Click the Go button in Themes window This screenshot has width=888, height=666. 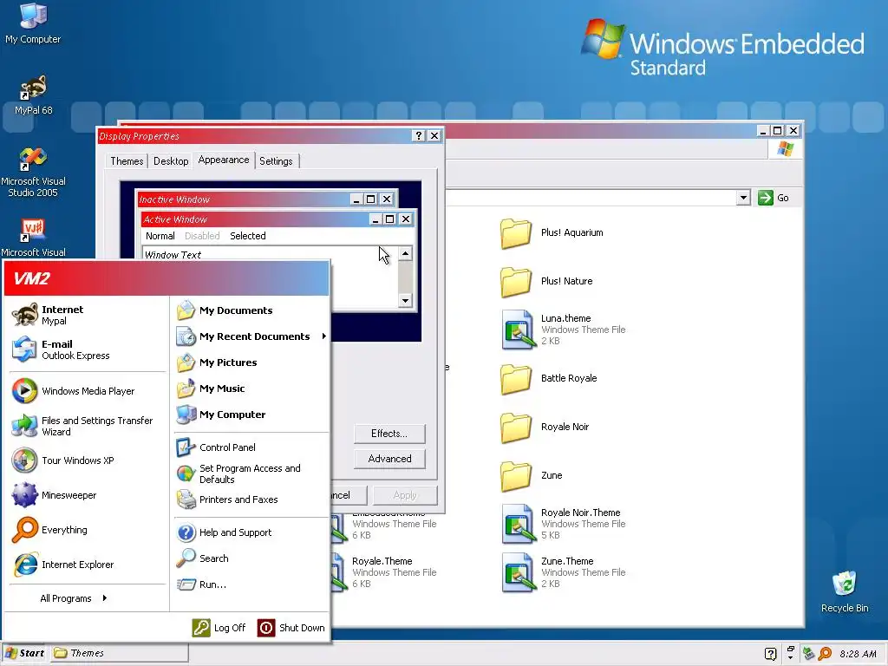(x=774, y=198)
